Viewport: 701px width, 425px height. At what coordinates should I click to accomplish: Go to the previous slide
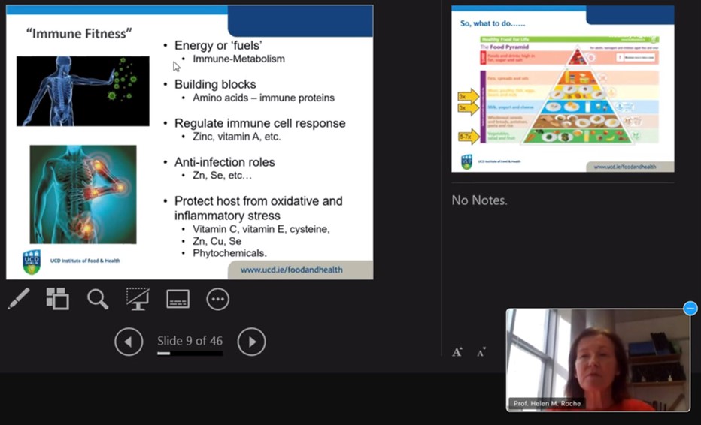129,342
